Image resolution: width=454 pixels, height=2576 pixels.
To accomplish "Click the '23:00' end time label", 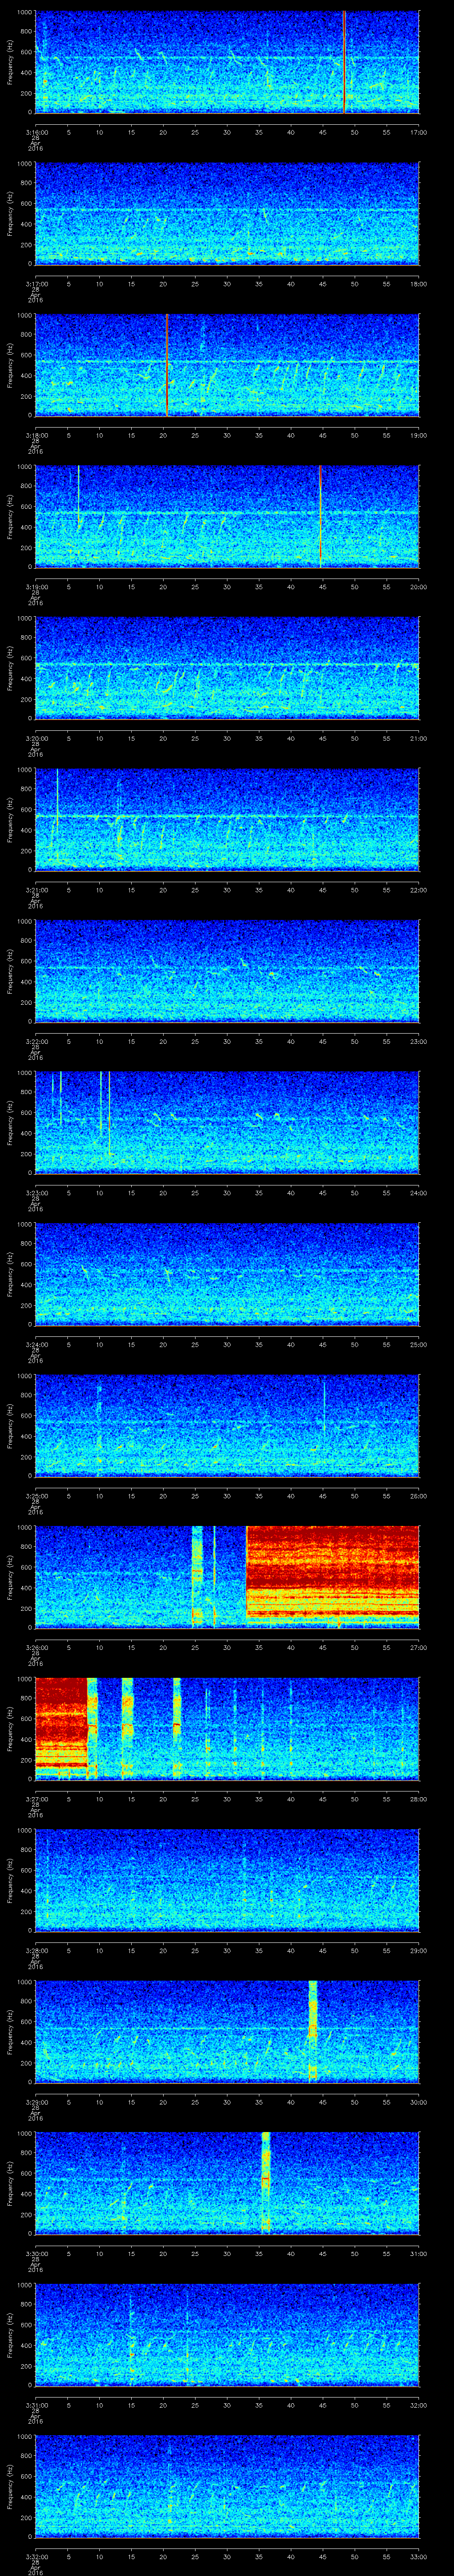I will pyautogui.click(x=419, y=1041).
